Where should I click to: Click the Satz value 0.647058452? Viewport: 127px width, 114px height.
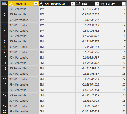pyautogui.click(x=91, y=31)
